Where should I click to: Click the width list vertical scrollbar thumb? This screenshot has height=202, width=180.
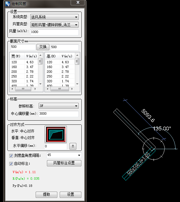click(40, 61)
